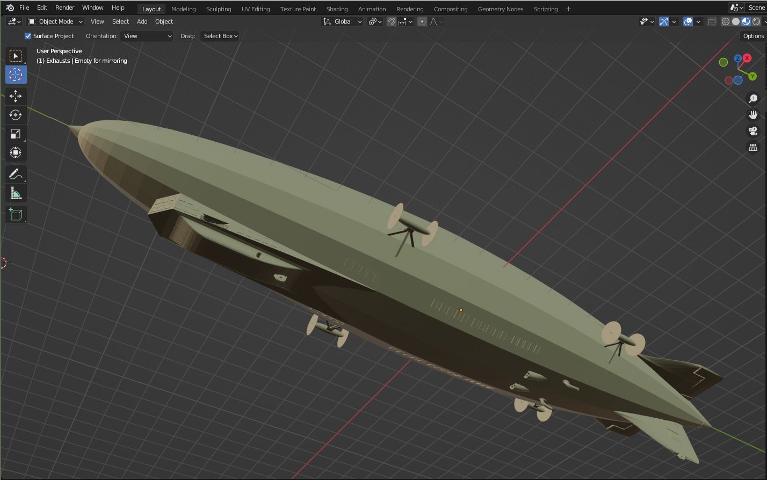Open the viewport Add menu
Image resolution: width=767 pixels, height=480 pixels.
[142, 21]
